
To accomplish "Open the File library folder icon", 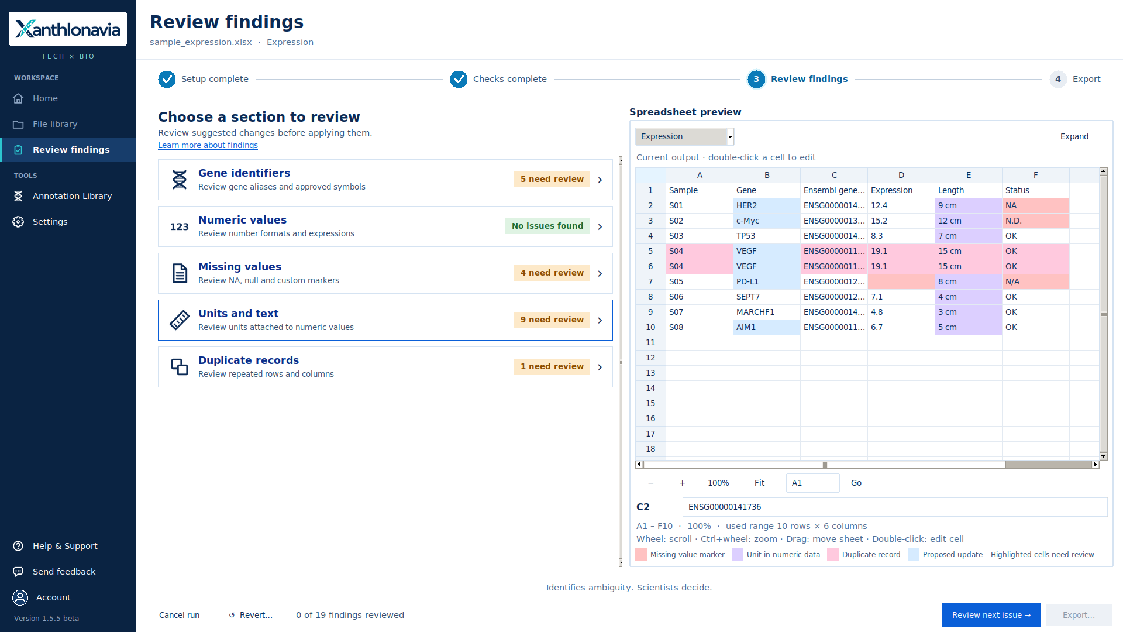I will [18, 124].
